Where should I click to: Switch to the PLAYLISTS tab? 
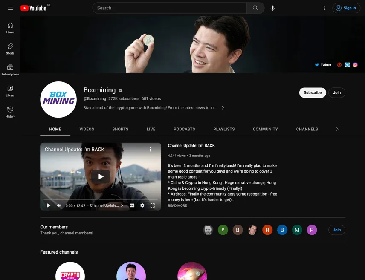tap(224, 129)
